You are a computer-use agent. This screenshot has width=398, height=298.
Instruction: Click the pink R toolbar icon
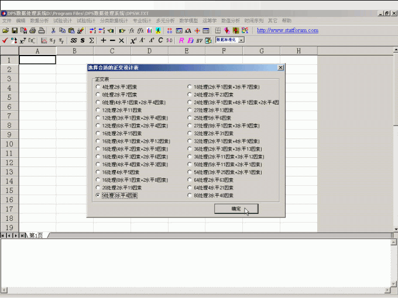(181, 40)
